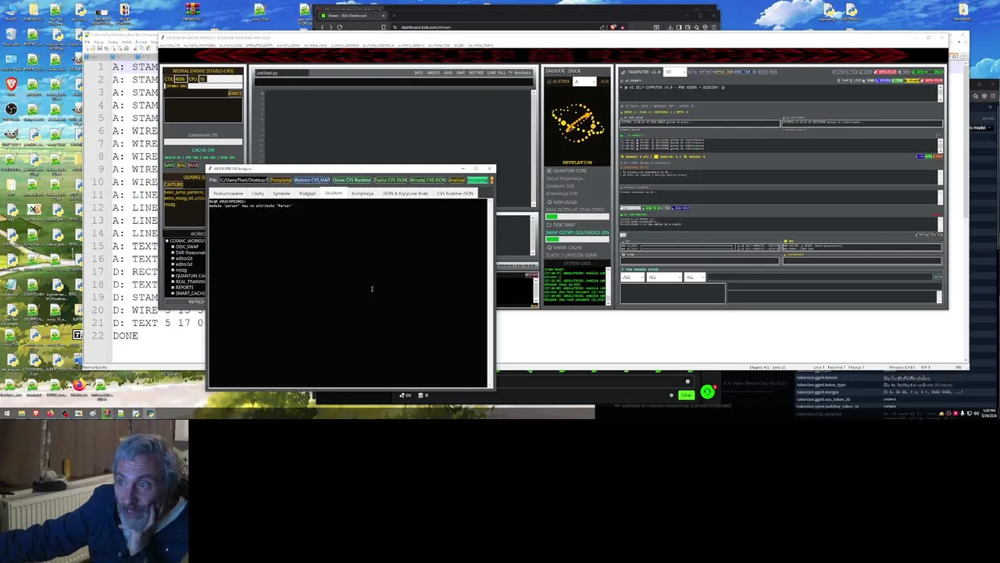Click the Przeglądaj button in Analyzer window
This screenshot has height=563, width=1000.
tap(280, 180)
